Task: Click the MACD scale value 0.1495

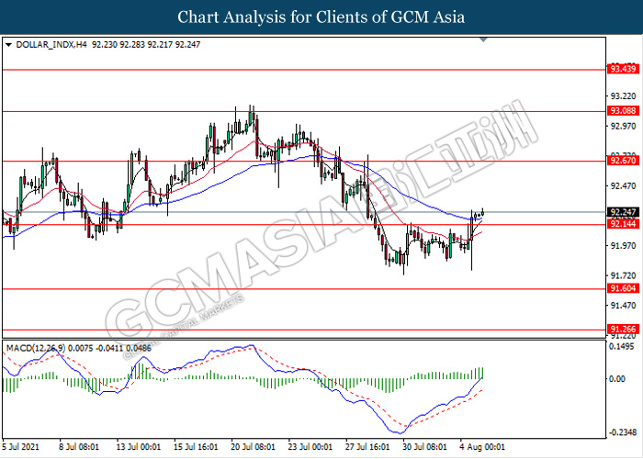Action: tap(622, 347)
